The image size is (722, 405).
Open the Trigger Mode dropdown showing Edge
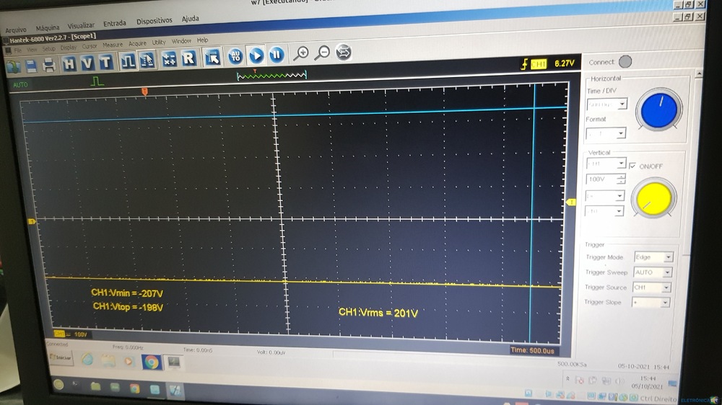pos(653,257)
